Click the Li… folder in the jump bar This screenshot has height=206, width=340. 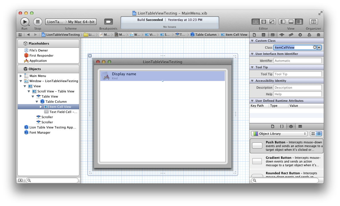click(89, 35)
